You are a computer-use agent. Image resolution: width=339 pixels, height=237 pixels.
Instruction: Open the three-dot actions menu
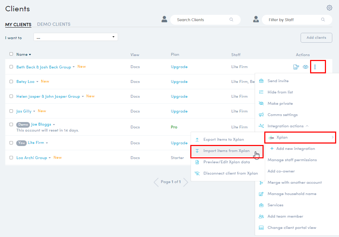pos(315,67)
